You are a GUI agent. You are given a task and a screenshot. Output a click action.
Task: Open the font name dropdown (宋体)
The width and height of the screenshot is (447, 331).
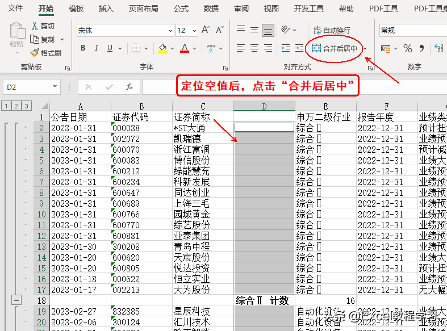click(170, 31)
